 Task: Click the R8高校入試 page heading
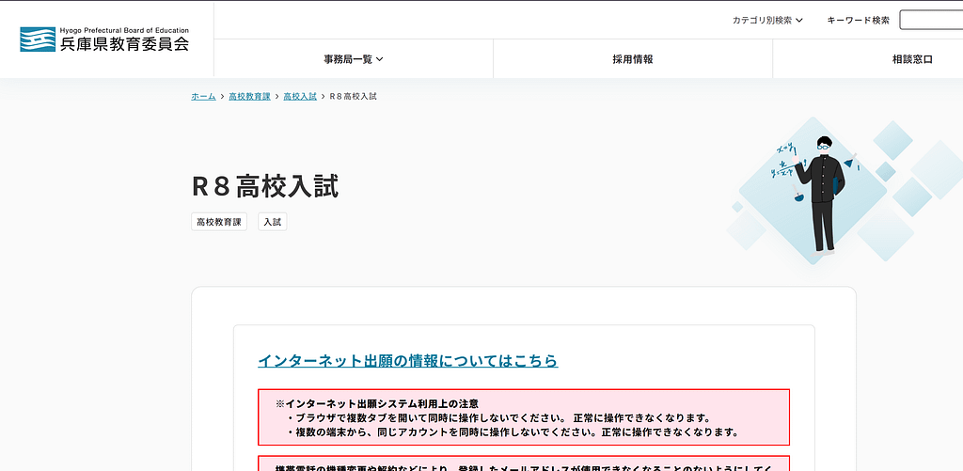(x=265, y=186)
